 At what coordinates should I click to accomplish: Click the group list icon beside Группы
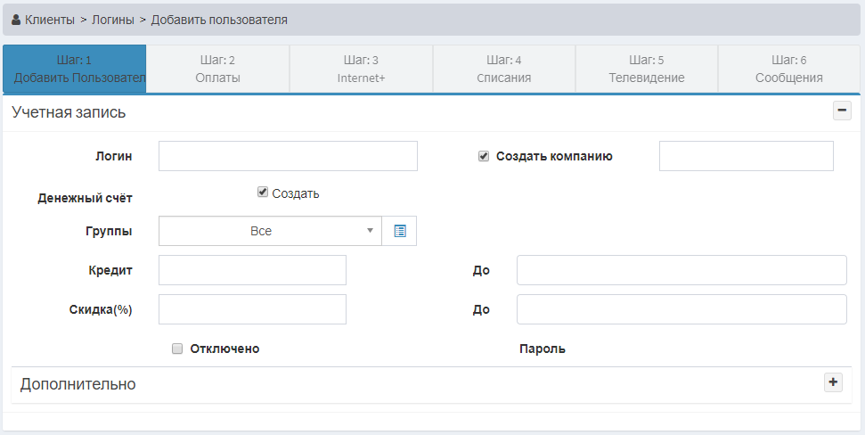coord(399,231)
